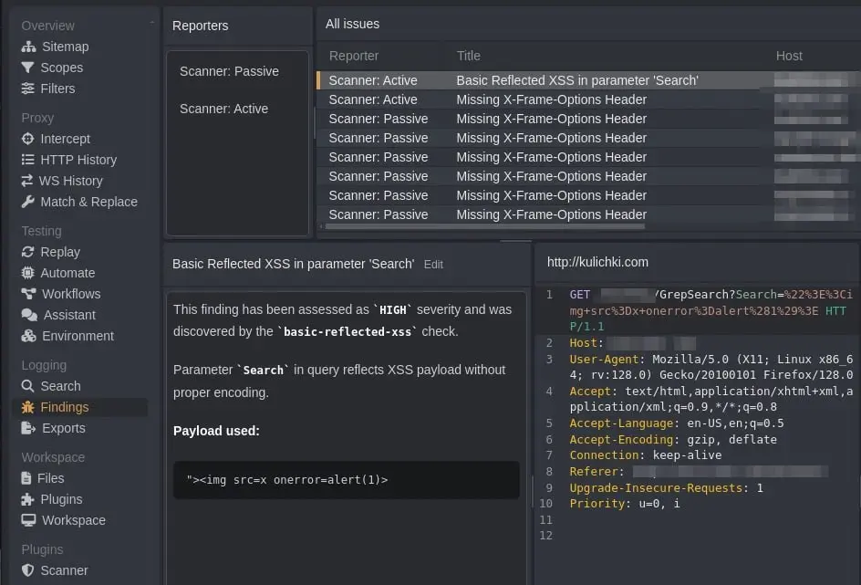The image size is (861, 585).
Task: Sort issues by Host column
Action: [x=789, y=56]
